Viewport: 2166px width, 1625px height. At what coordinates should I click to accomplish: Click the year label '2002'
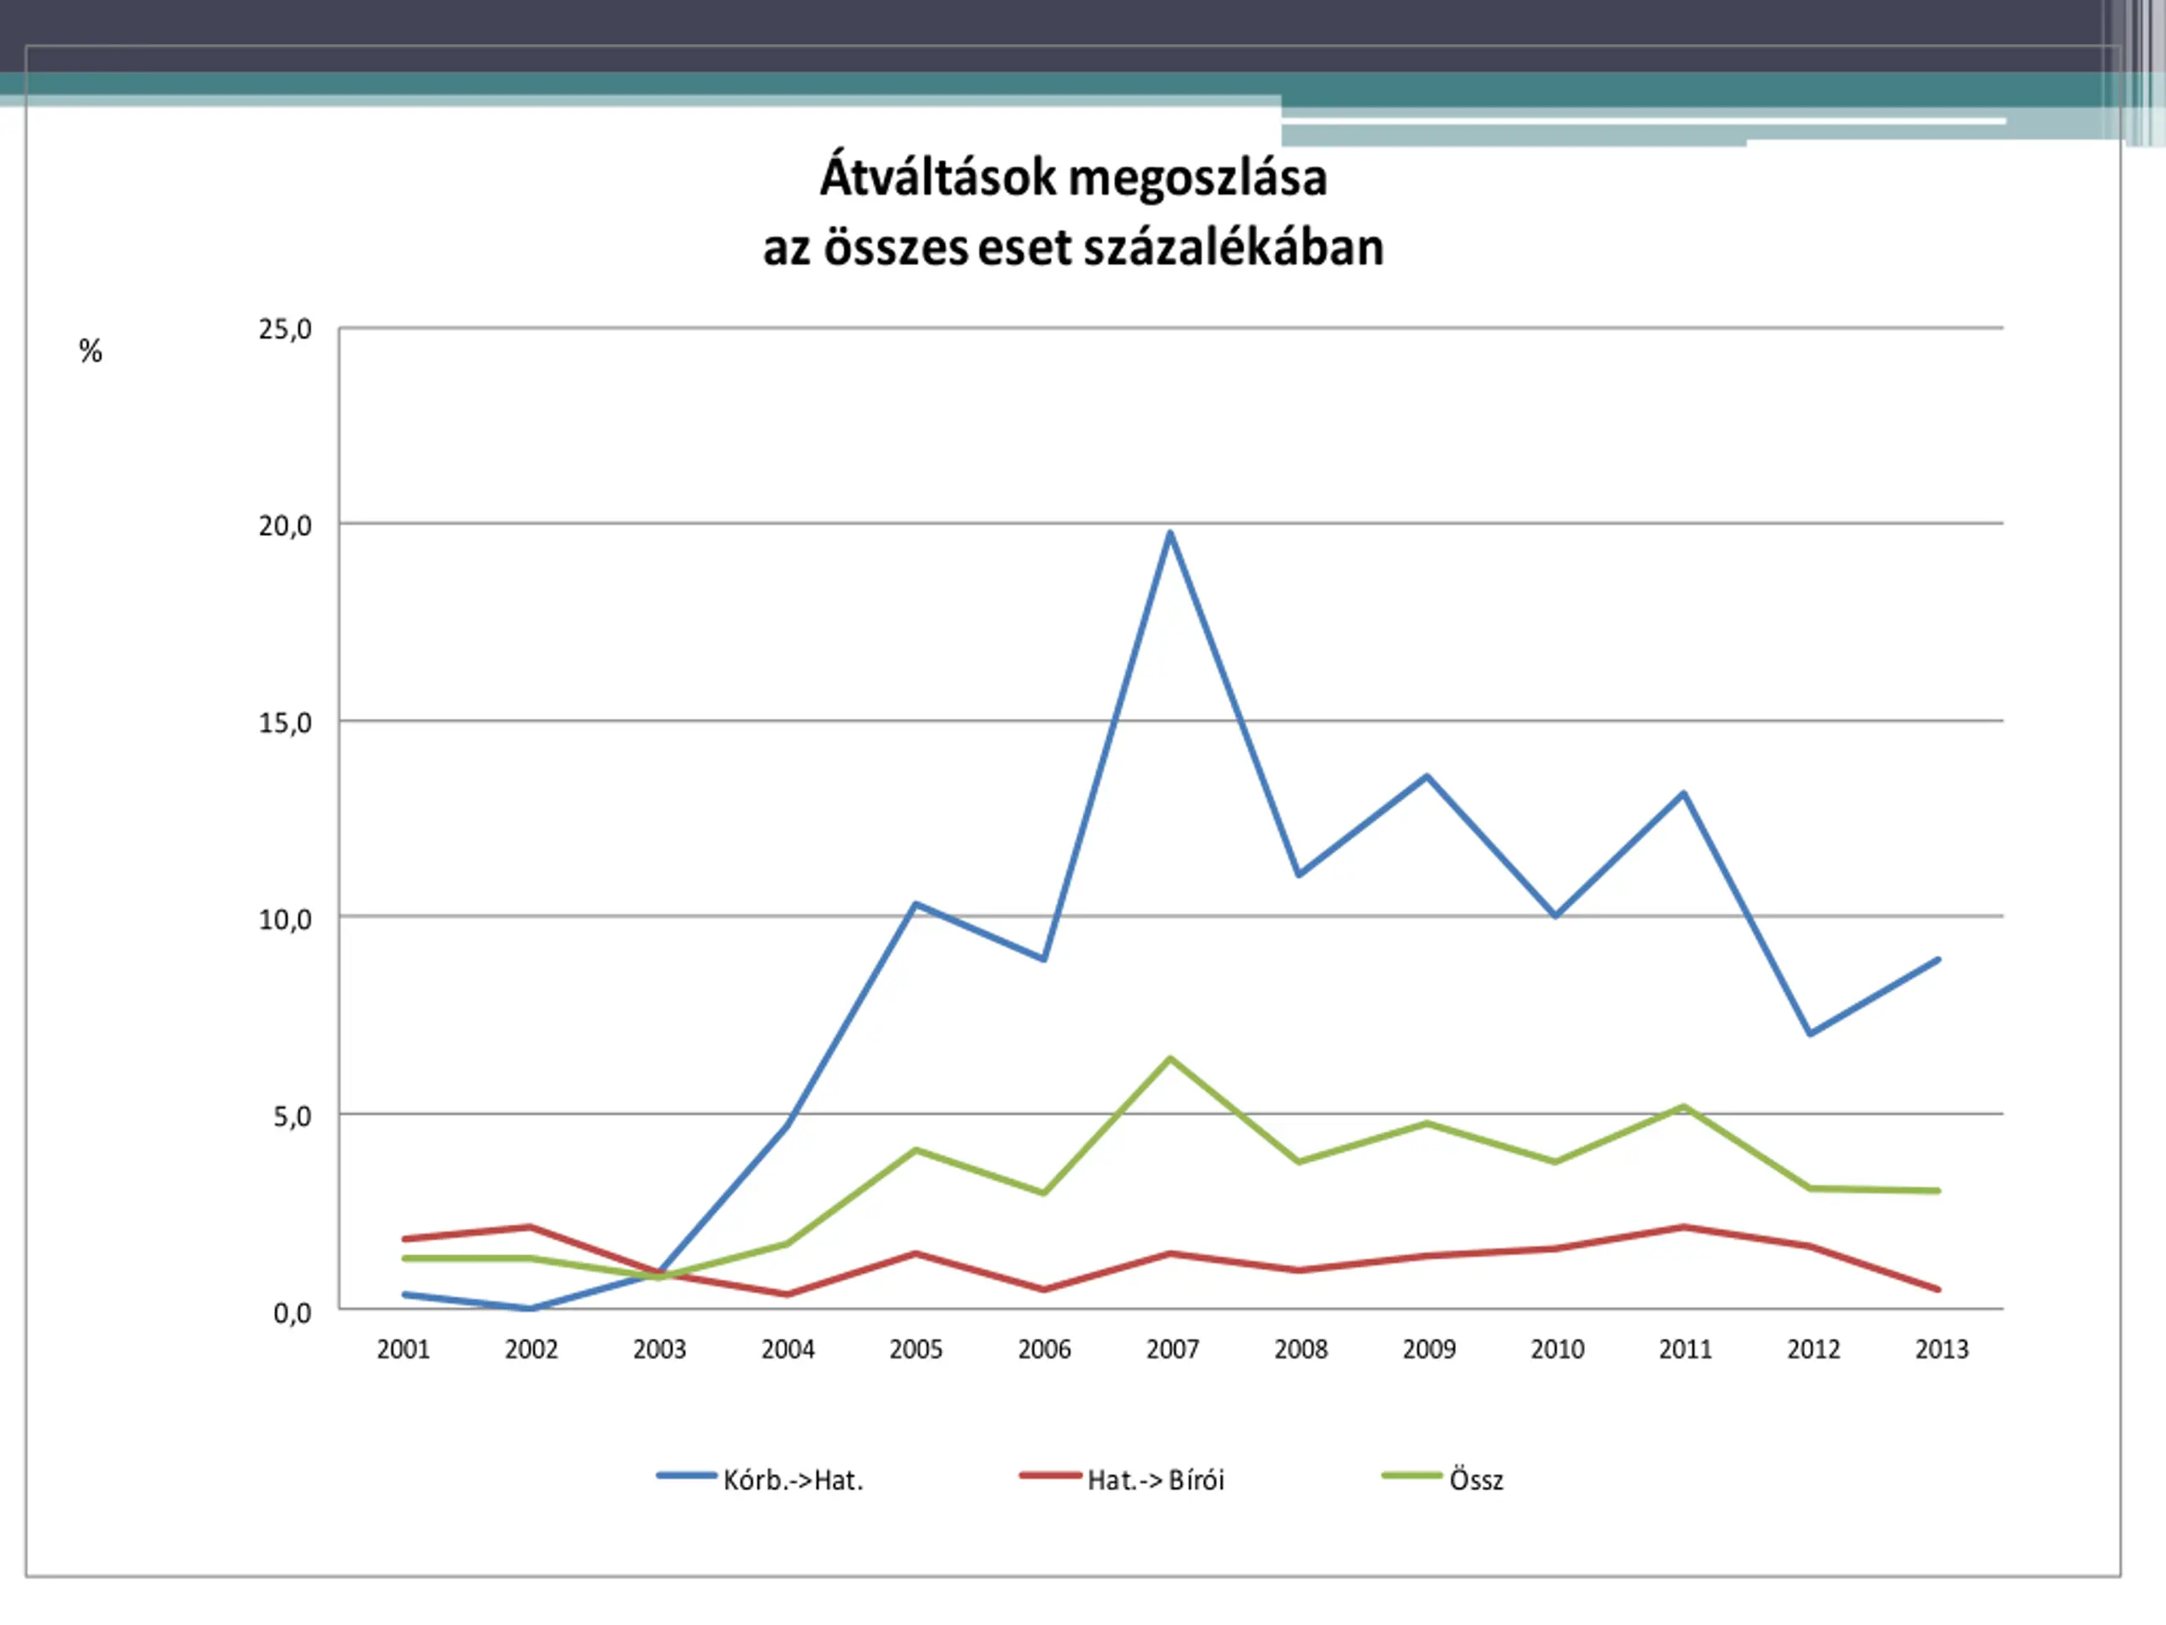pos(531,1350)
